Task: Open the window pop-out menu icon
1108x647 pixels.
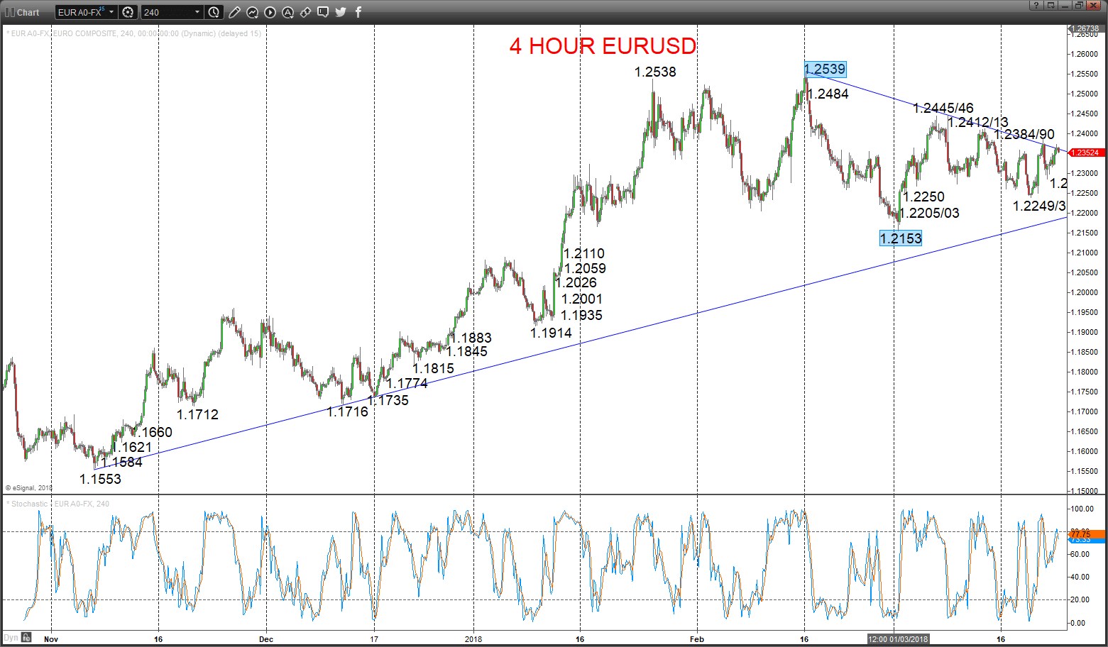Action: pyautogui.click(x=1051, y=5)
